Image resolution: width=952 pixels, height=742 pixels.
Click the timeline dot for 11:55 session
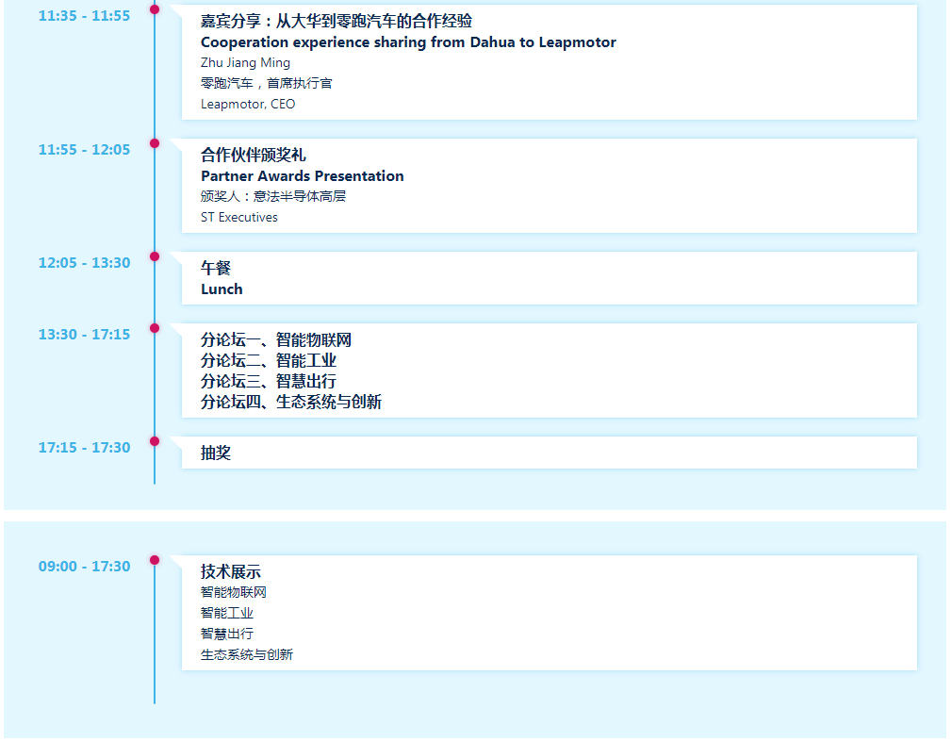pos(155,143)
